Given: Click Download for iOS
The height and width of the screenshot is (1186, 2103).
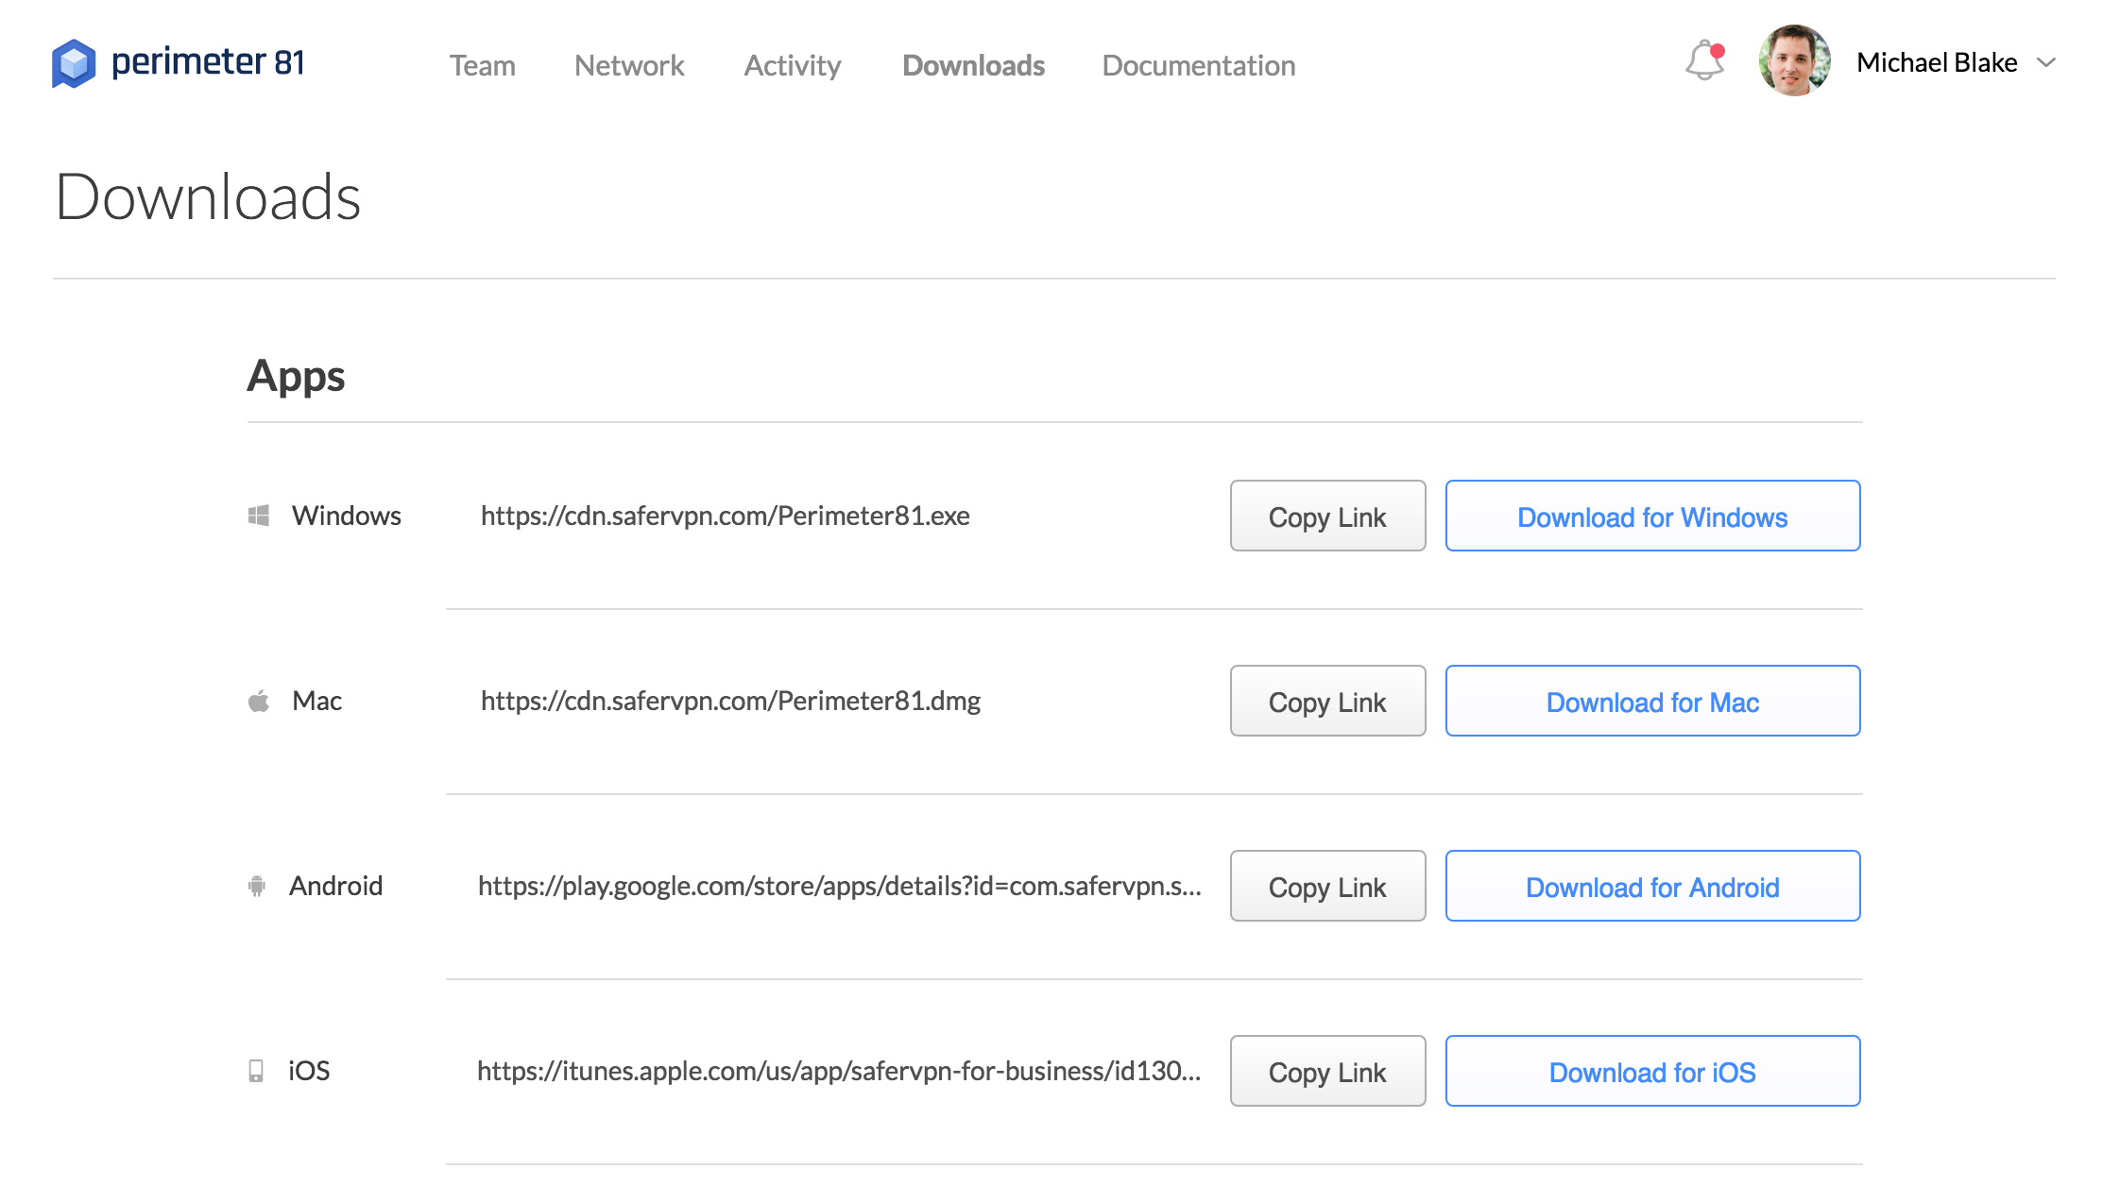Looking at the screenshot, I should click(x=1652, y=1072).
